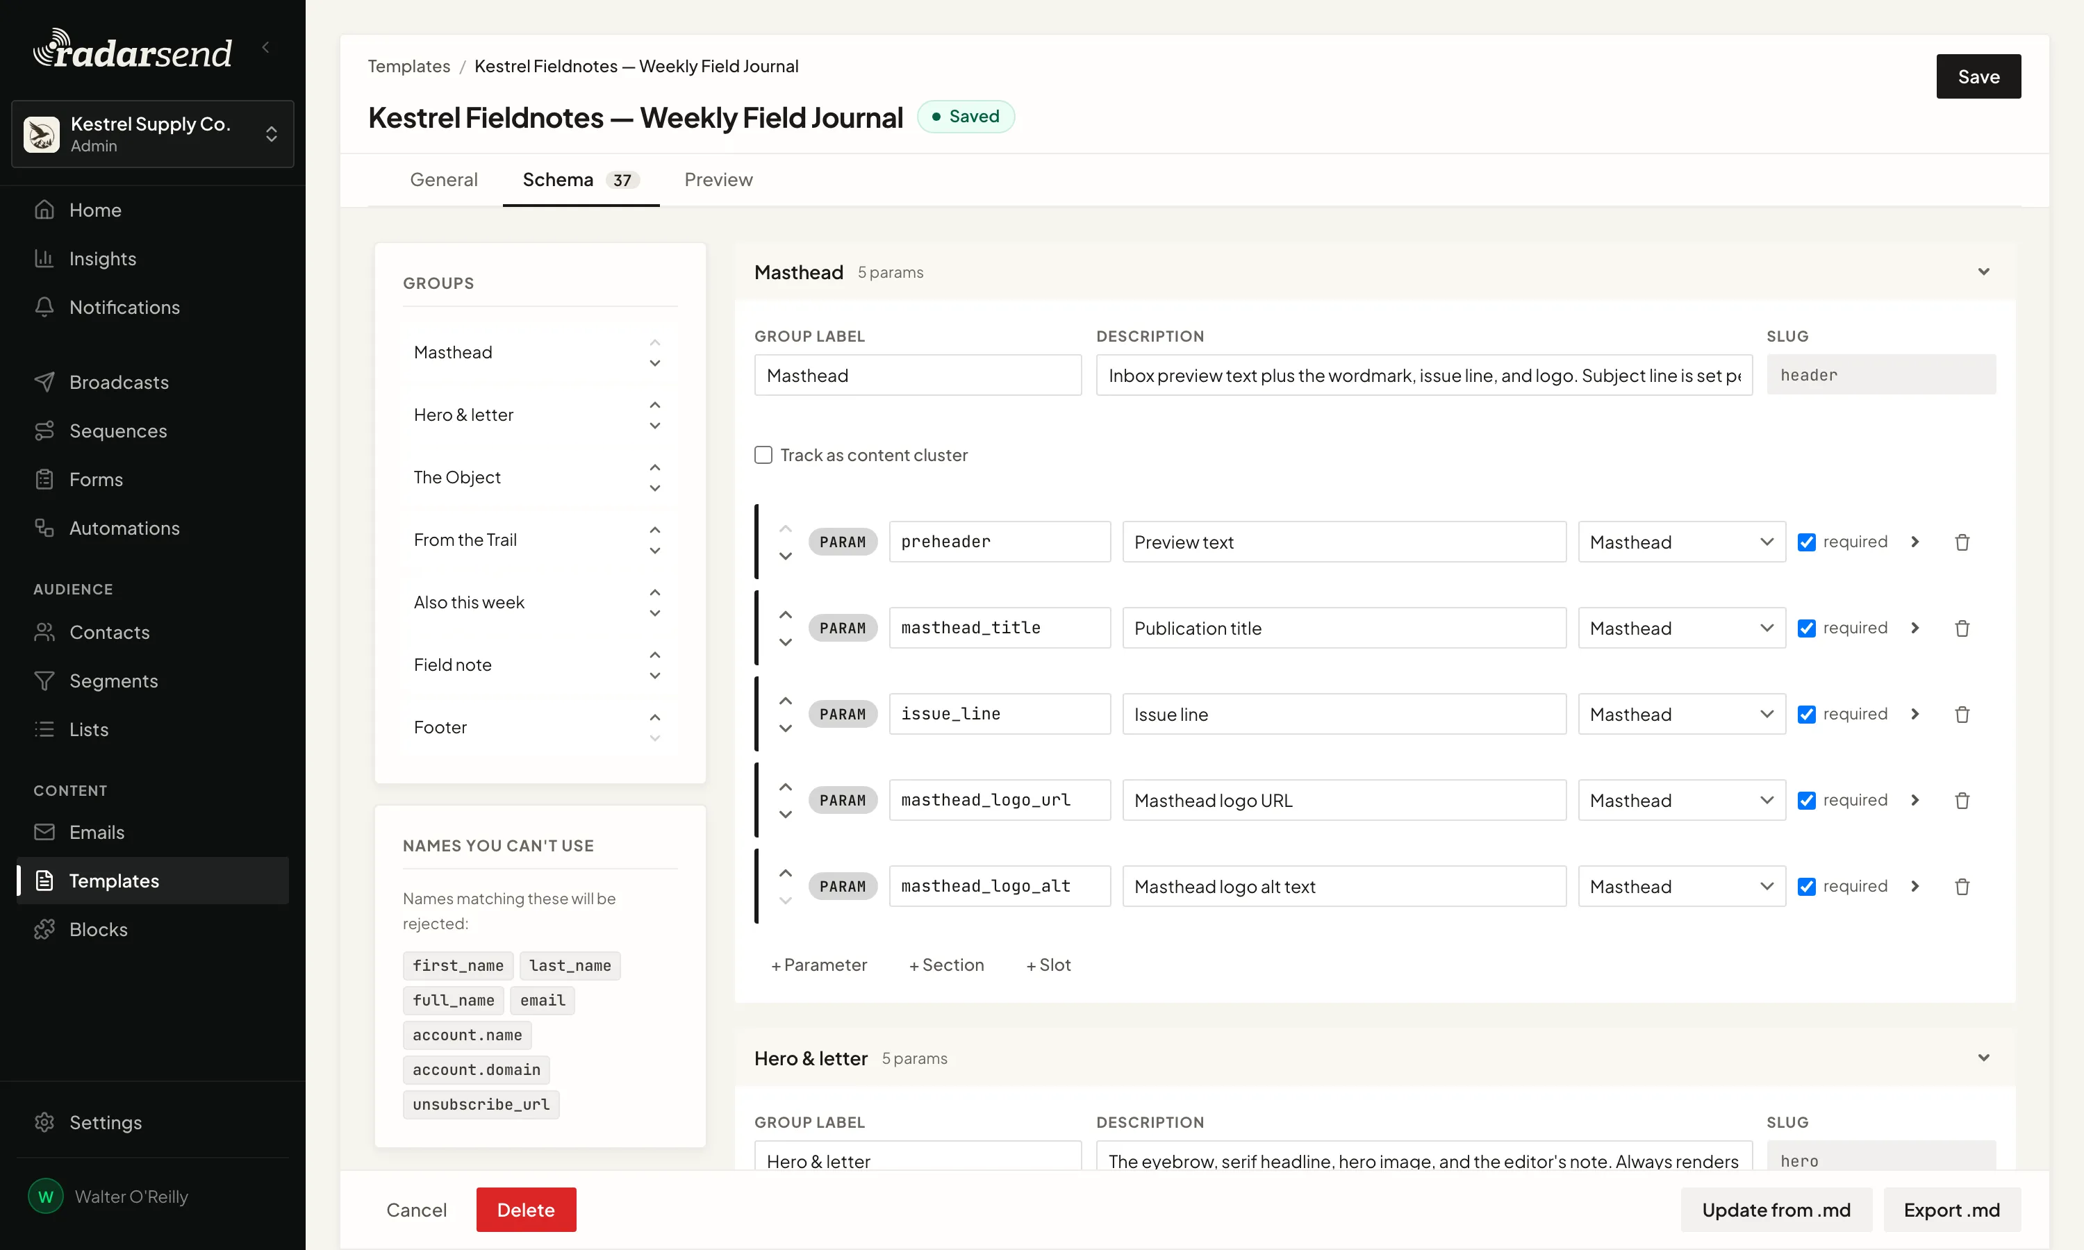Click the red Delete button
2084x1250 pixels.
(526, 1210)
